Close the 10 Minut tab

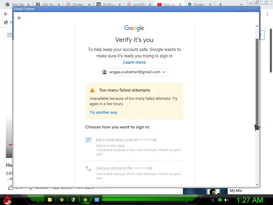point(120,5)
